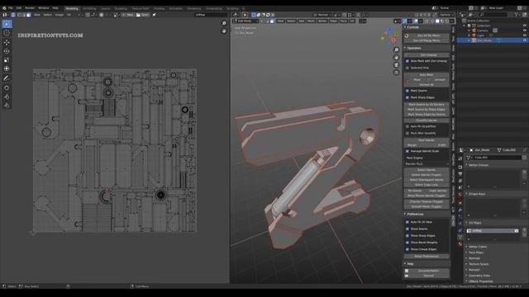The image size is (529, 297).
Task: Expand the Face Maps section
Action: (x=476, y=252)
